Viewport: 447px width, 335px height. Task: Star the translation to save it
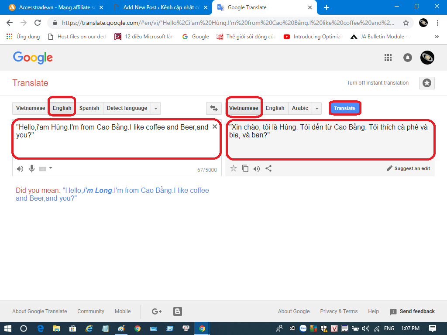(234, 168)
